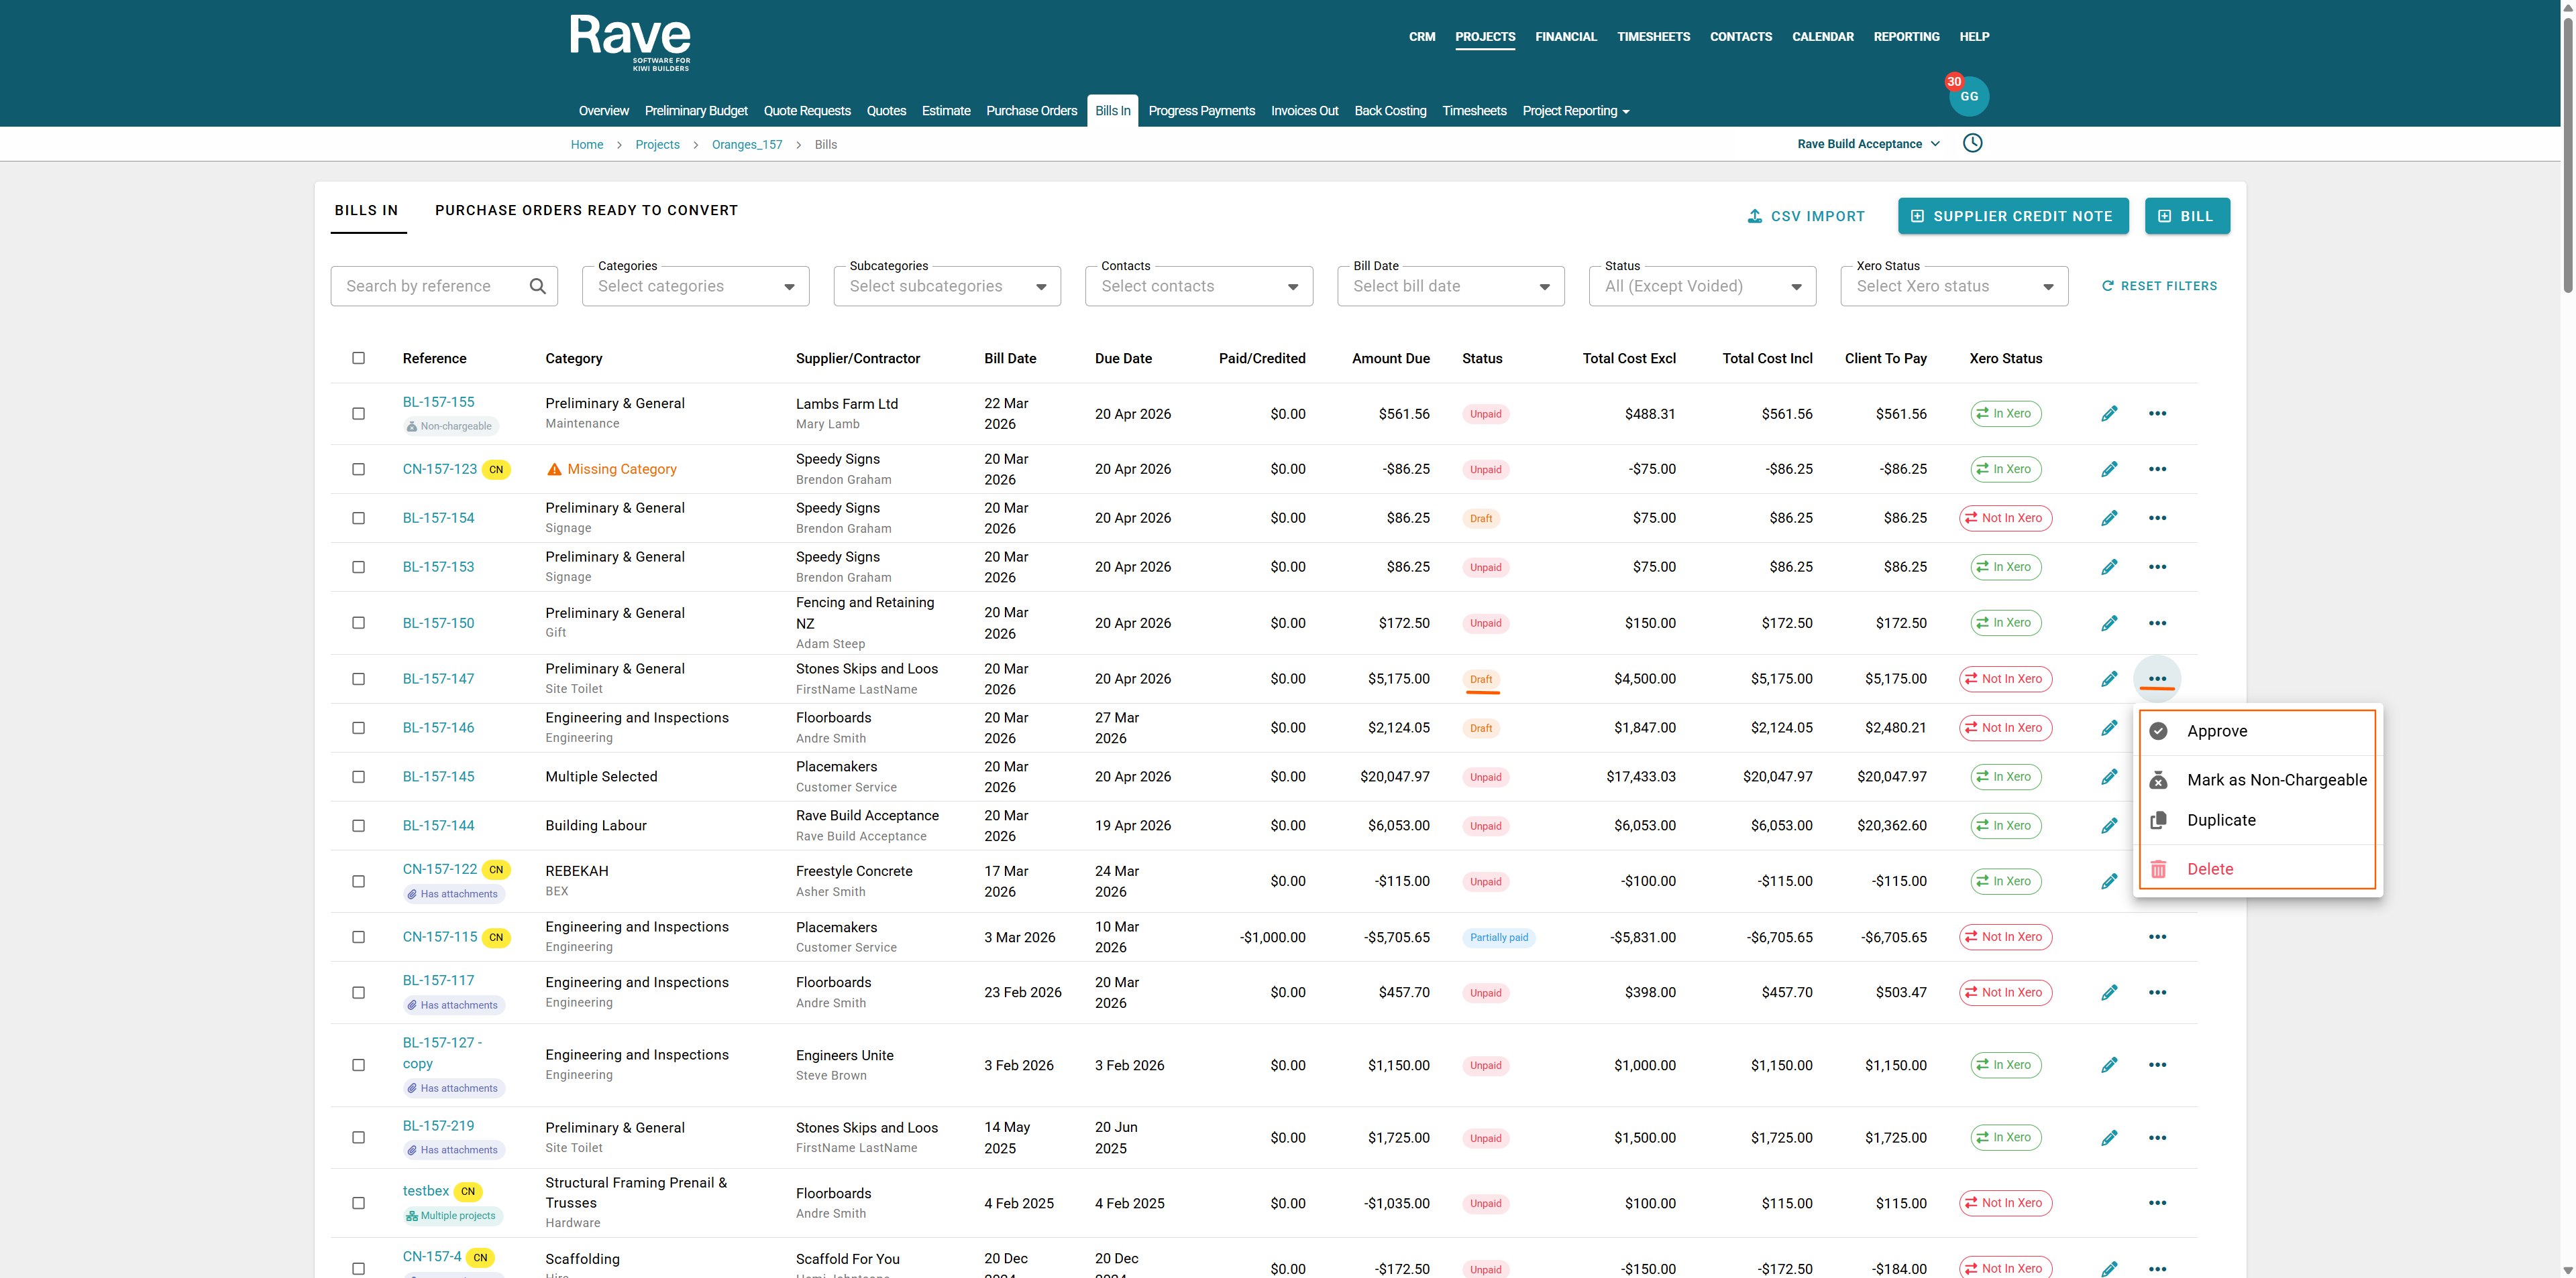Click the pencil edit icon for BL-157-155
Screen dimensions: 2576x1278
2109,413
